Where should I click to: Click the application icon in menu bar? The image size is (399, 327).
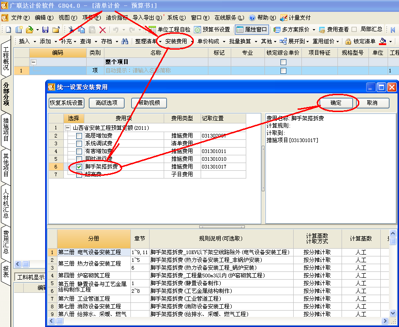click(5, 17)
